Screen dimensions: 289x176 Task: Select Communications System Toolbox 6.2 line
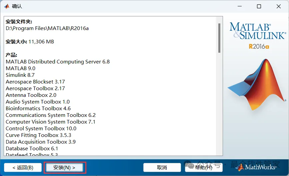tap(51, 115)
